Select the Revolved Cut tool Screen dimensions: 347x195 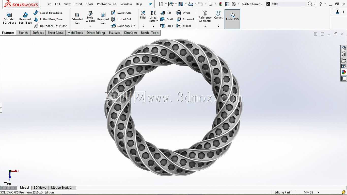click(x=103, y=18)
